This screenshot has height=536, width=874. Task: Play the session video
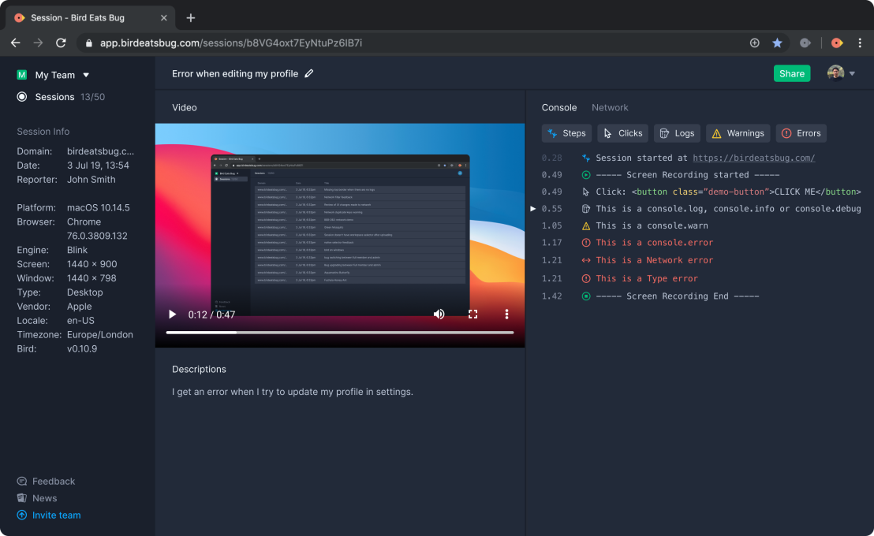click(x=172, y=315)
